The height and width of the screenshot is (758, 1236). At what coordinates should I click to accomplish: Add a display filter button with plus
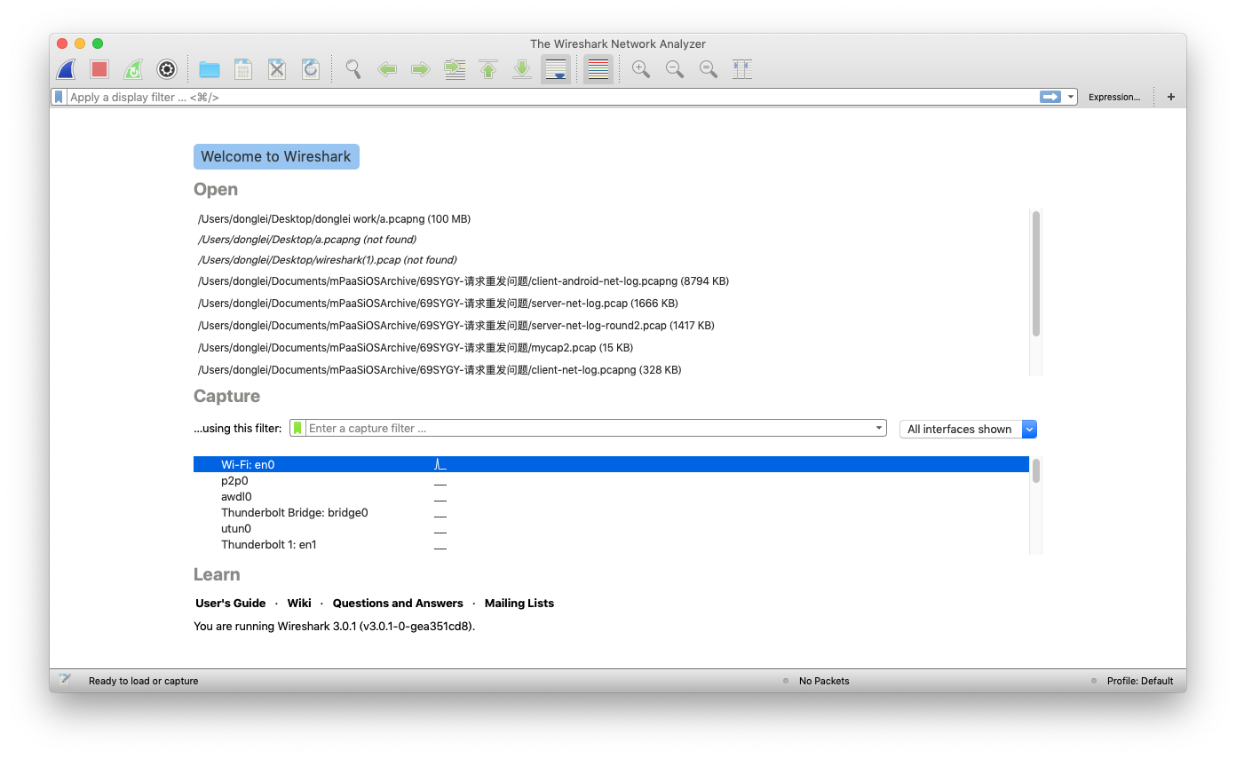pyautogui.click(x=1171, y=97)
